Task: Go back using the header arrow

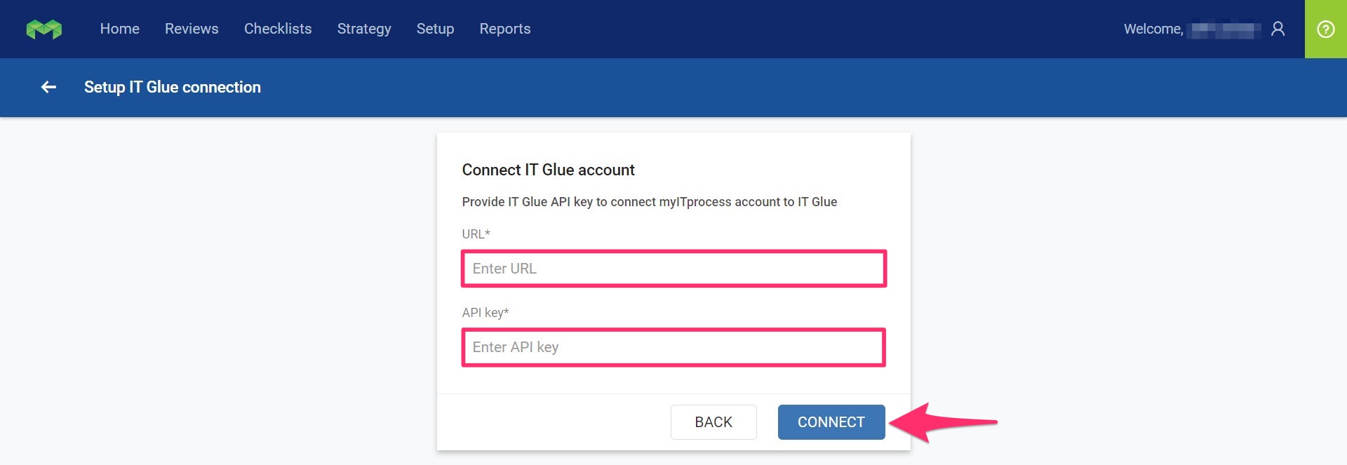Action: pos(48,87)
